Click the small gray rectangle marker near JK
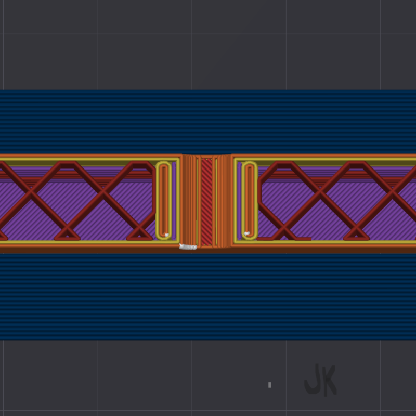Viewport: 416px width, 416px height. pyautogui.click(x=270, y=385)
